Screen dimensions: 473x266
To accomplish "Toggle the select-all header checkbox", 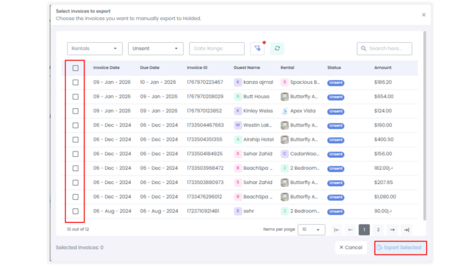I will [75, 68].
